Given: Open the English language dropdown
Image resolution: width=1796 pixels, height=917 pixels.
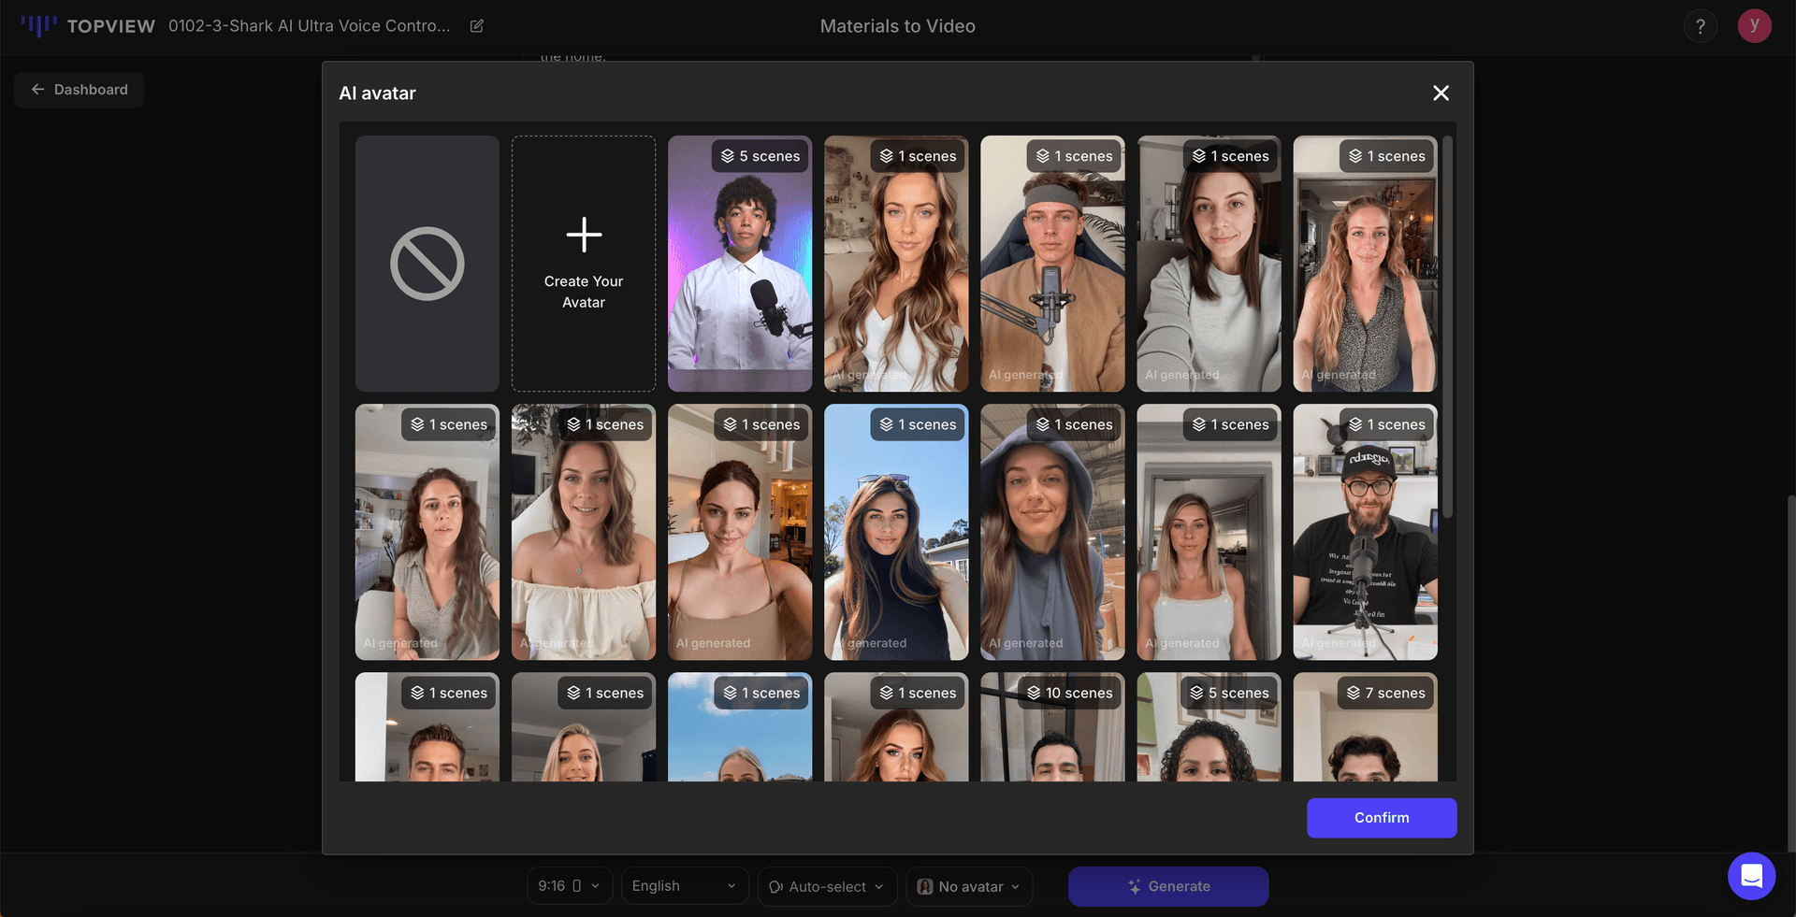Looking at the screenshot, I should (684, 886).
